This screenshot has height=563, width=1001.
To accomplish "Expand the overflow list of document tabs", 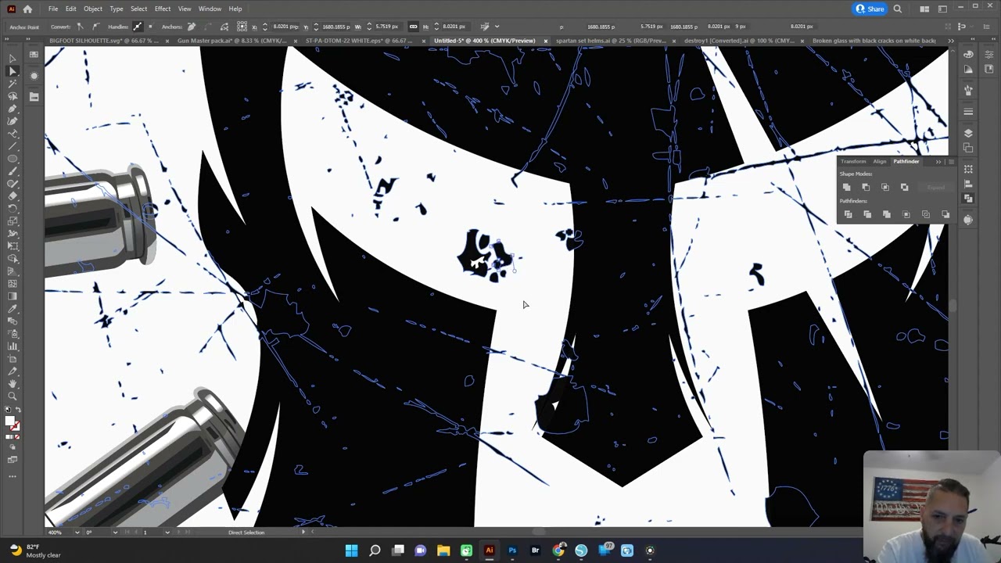I will 950,41.
